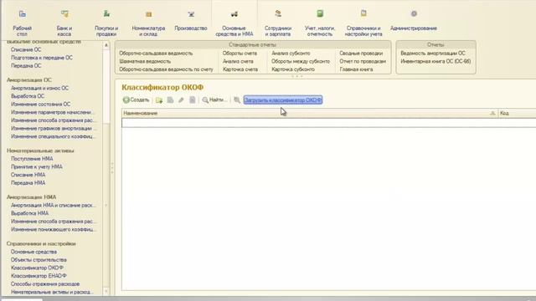This screenshot has width=536, height=301.
Task: Select the empty first row in the list
Action: 328,123
